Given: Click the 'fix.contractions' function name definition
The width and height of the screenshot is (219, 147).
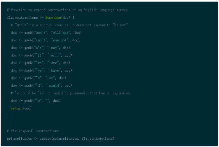Looking at the screenshot, I should (22, 17).
